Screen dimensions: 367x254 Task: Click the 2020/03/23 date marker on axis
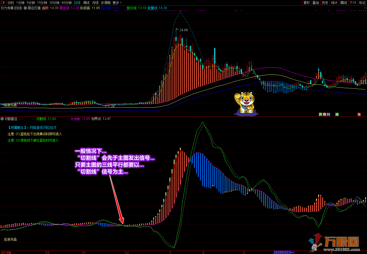tap(284, 252)
